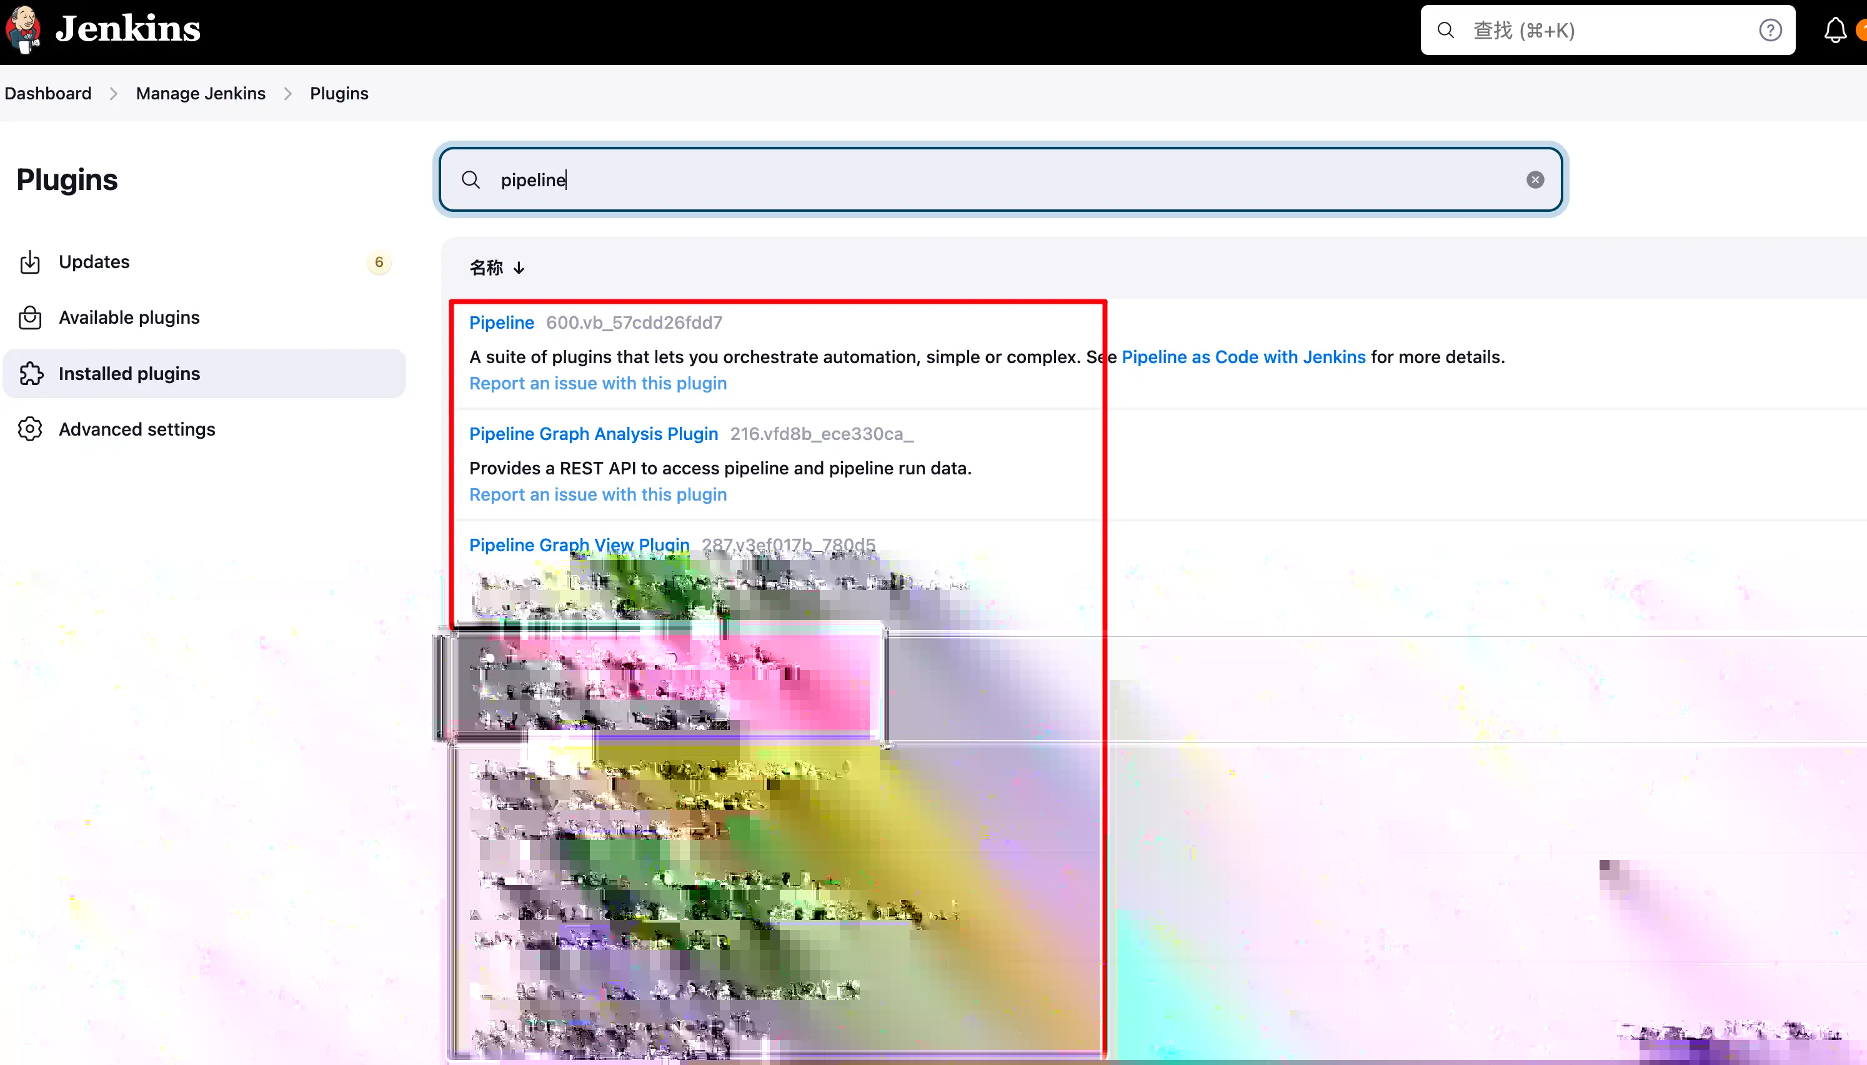Viewport: 1867px width, 1065px height.
Task: Go to Dashboard breadcrumb
Action: (48, 94)
